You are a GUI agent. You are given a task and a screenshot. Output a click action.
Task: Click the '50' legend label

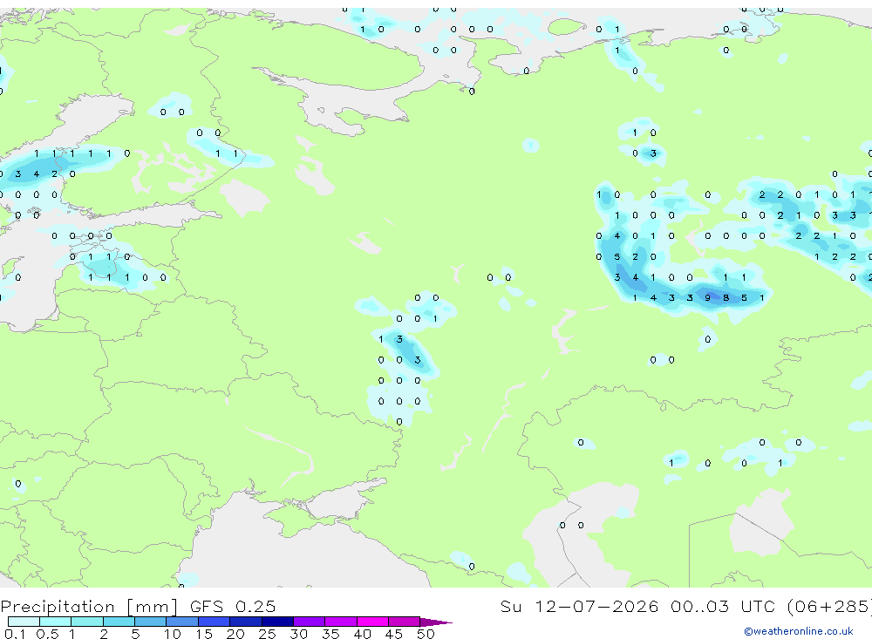(x=426, y=634)
